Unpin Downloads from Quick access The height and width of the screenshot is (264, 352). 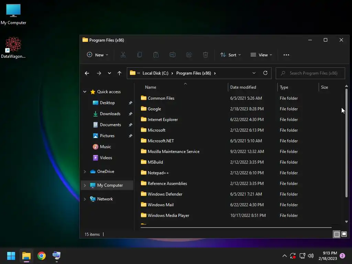[130, 114]
